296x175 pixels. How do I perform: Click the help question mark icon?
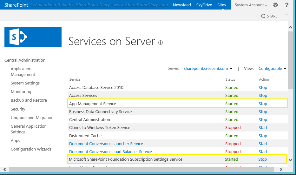pyautogui.click(x=286, y=5)
